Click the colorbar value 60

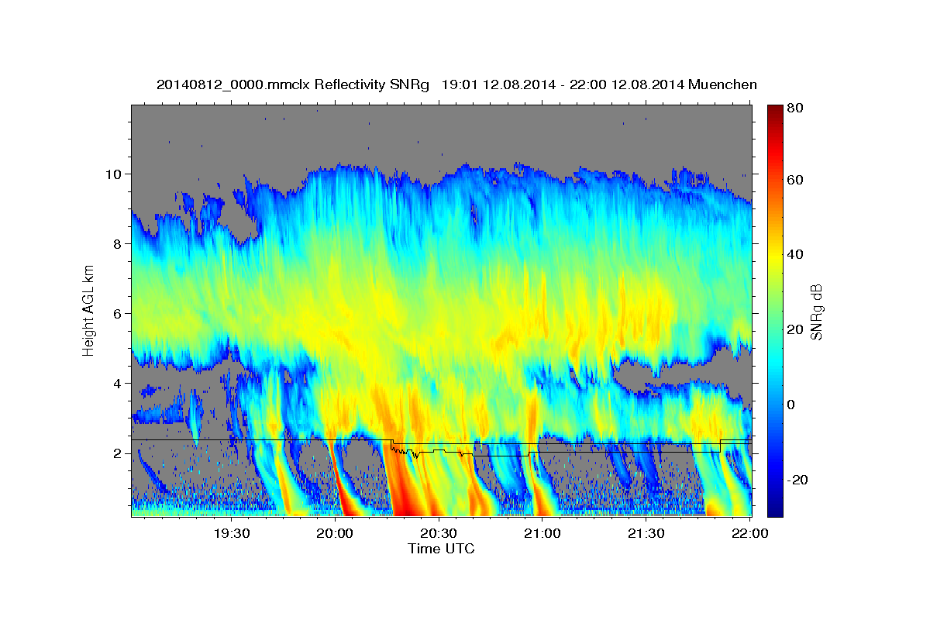coord(796,180)
